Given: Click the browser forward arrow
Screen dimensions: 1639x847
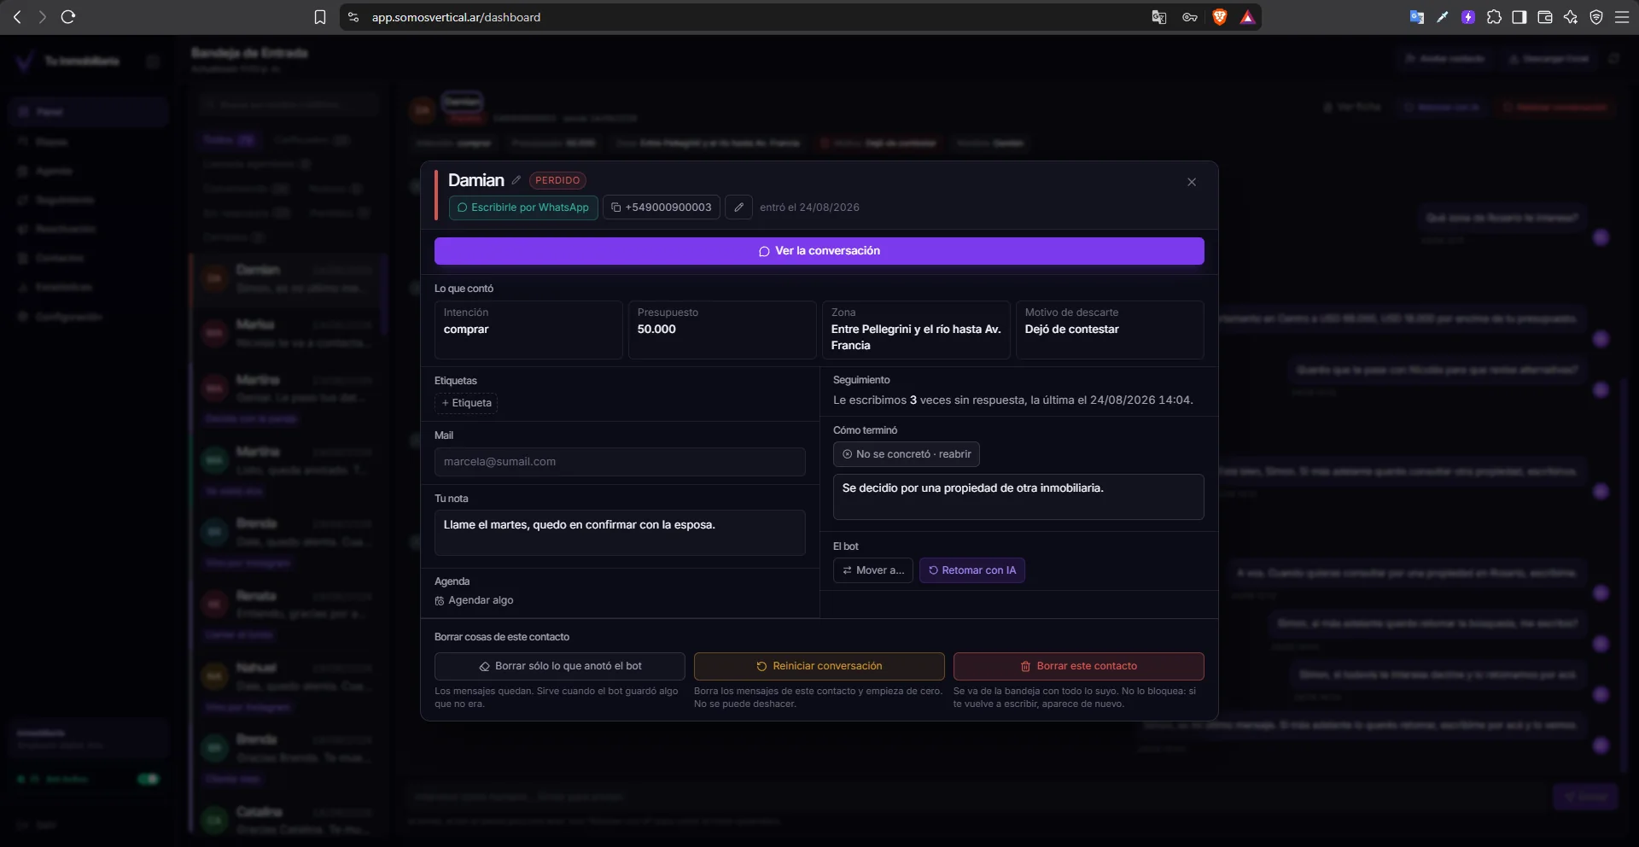Looking at the screenshot, I should pyautogui.click(x=42, y=17).
